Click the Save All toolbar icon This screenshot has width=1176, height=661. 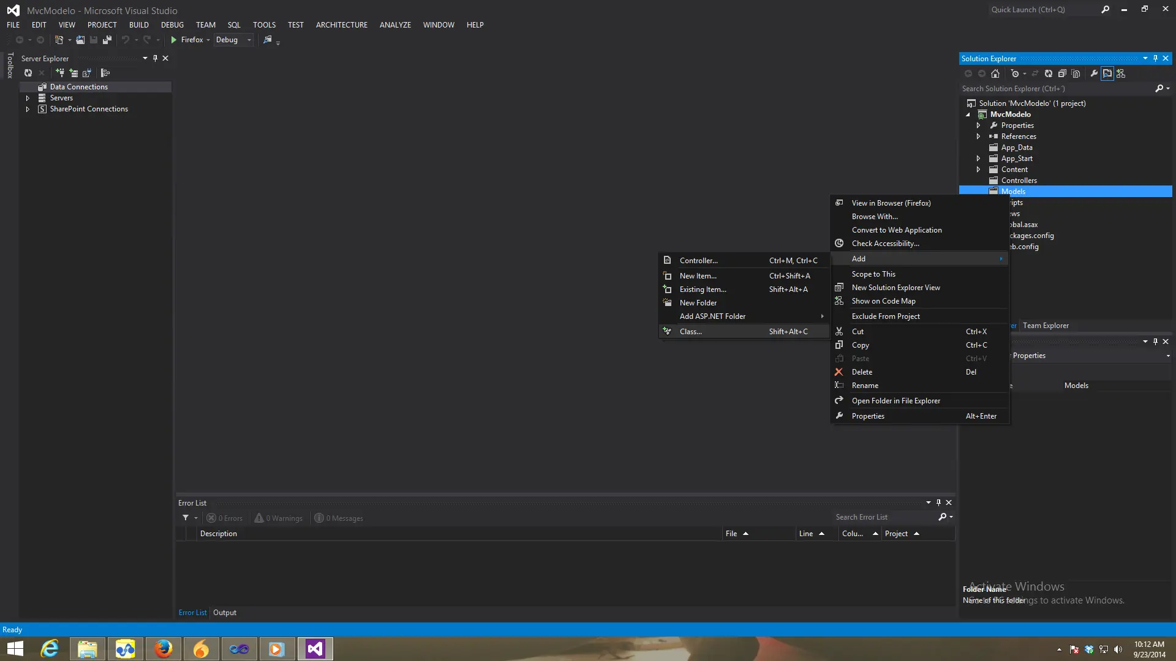107,40
